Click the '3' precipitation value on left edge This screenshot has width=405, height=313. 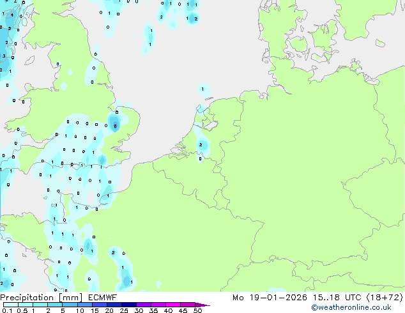[x=4, y=56]
